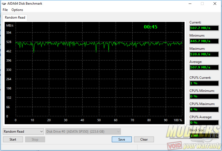Click the Minimum speed value 445.7 MB/s
Screen dimensions: 222x151
point(204,41)
